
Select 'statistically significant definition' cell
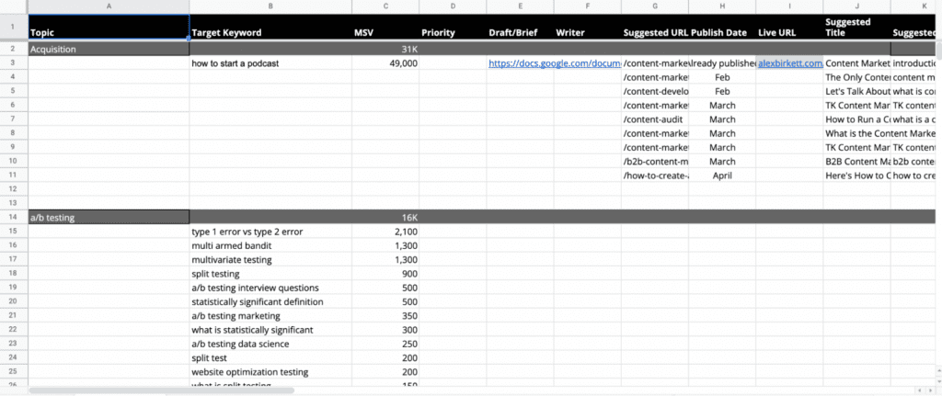click(x=270, y=301)
